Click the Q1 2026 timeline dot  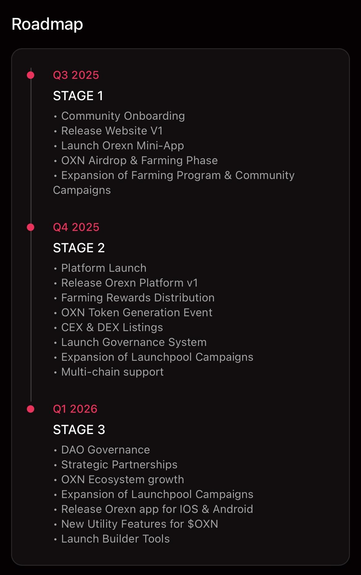(31, 409)
